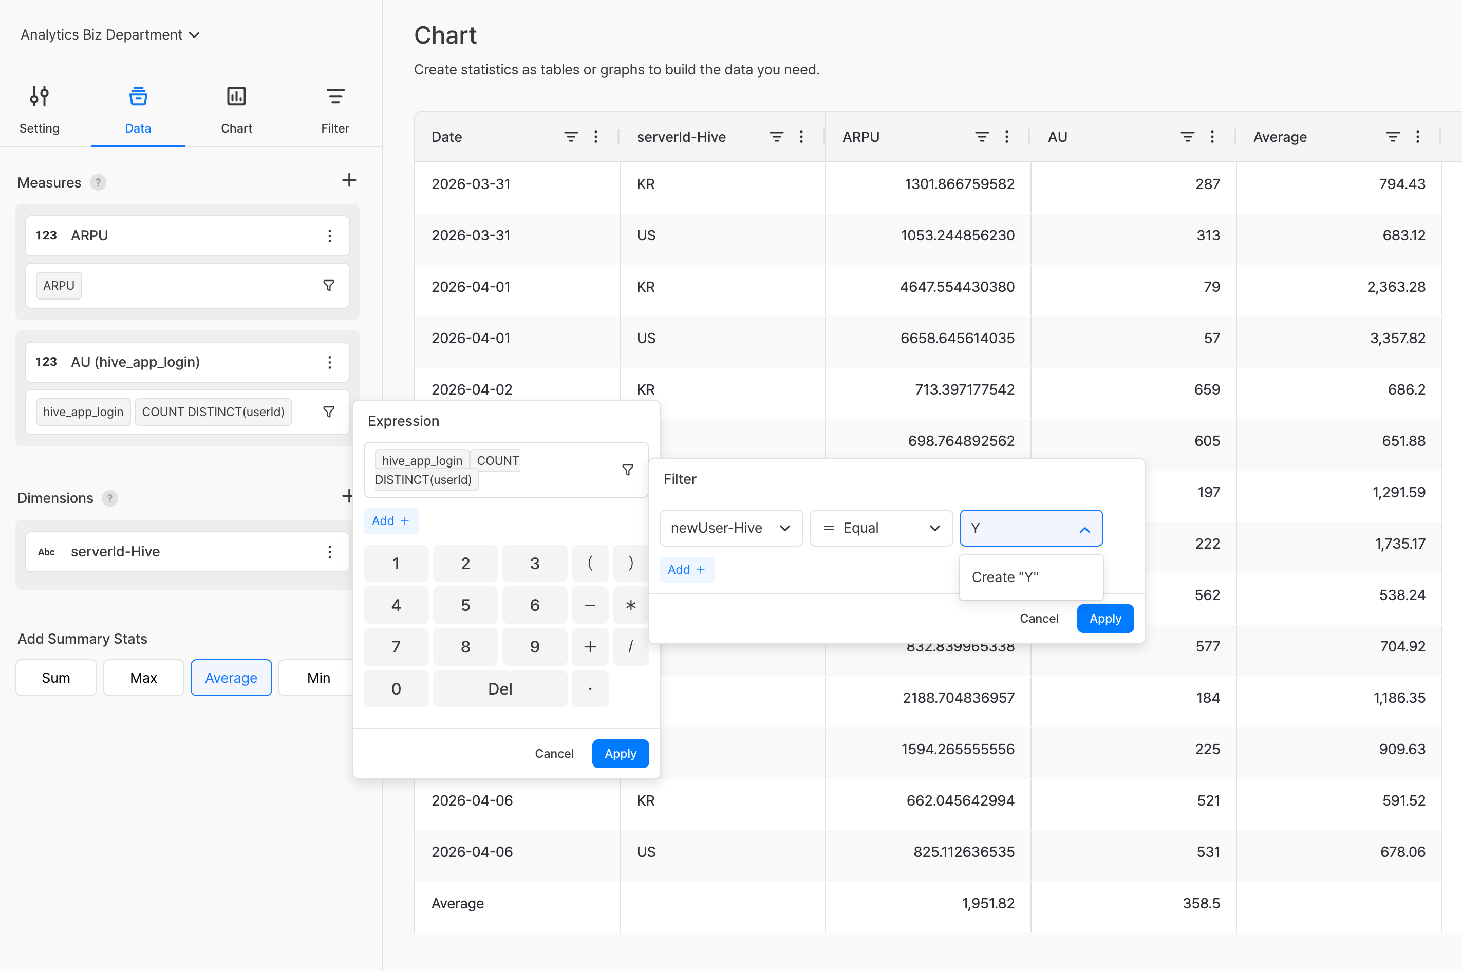Open the Equal operator dropdown
This screenshot has width=1462, height=971.
point(880,528)
